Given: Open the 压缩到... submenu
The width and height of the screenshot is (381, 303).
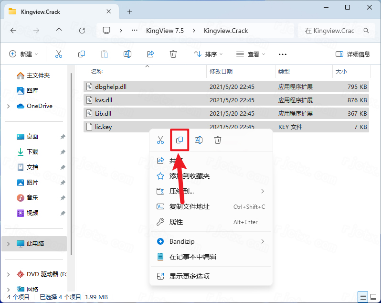Looking at the screenshot, I should point(211,191).
